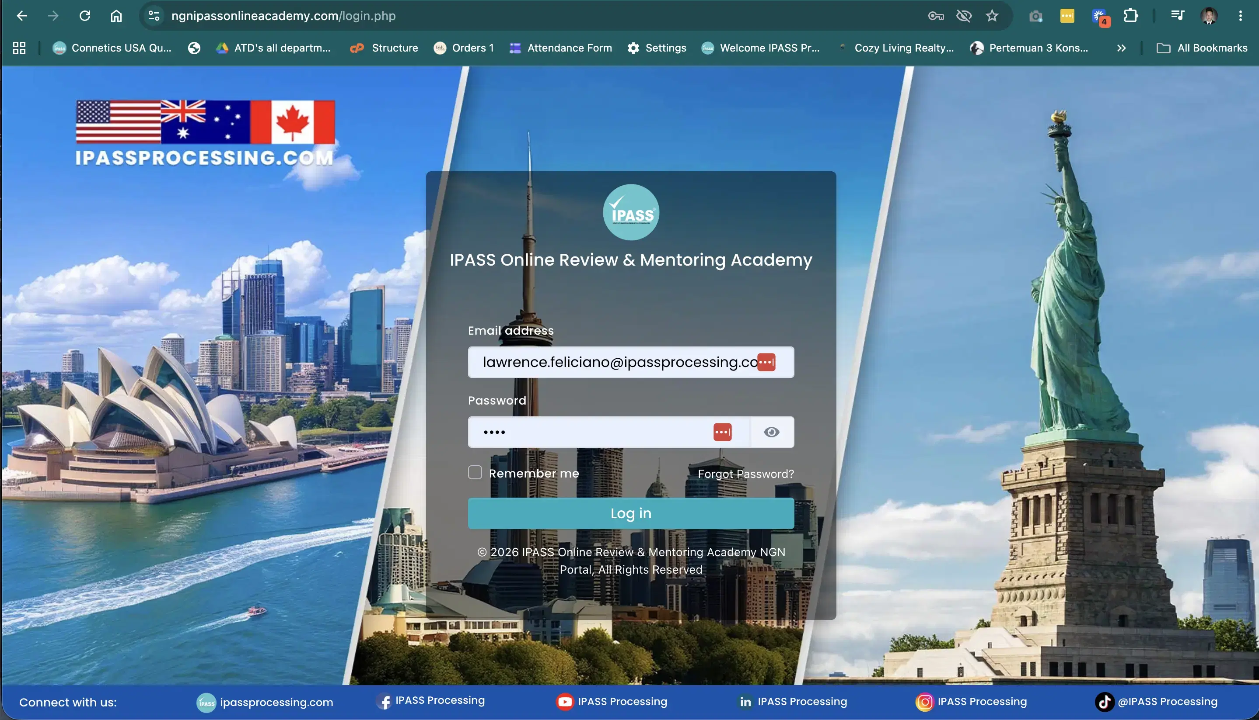Open the Chrome profile avatar
The width and height of the screenshot is (1259, 720).
click(1209, 16)
